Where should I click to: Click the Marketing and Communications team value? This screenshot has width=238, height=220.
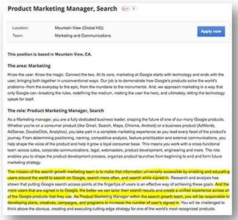click(x=83, y=36)
